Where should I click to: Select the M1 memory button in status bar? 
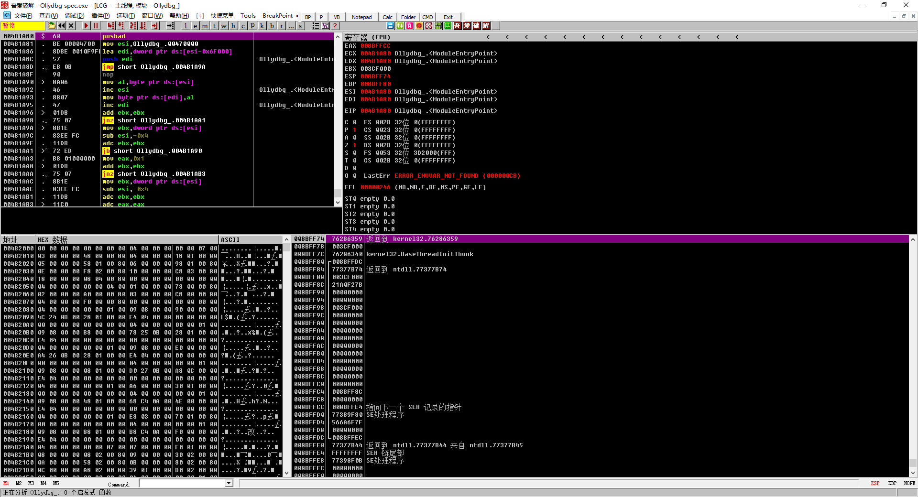pos(6,483)
